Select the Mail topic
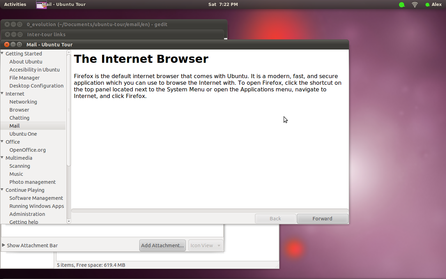 tap(33, 126)
